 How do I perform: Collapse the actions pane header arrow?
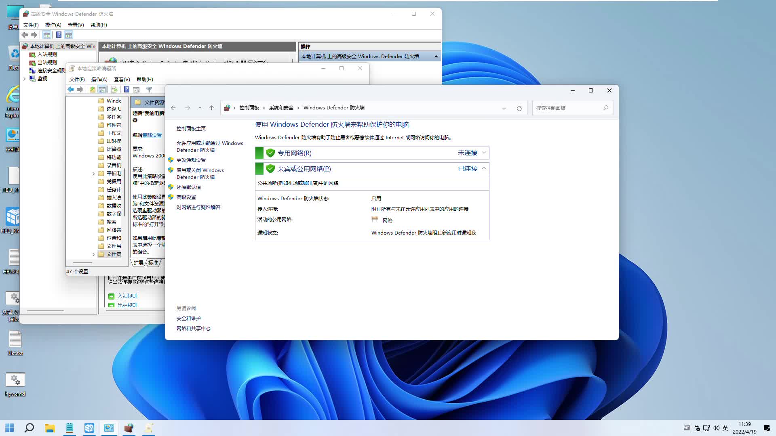tap(436, 57)
